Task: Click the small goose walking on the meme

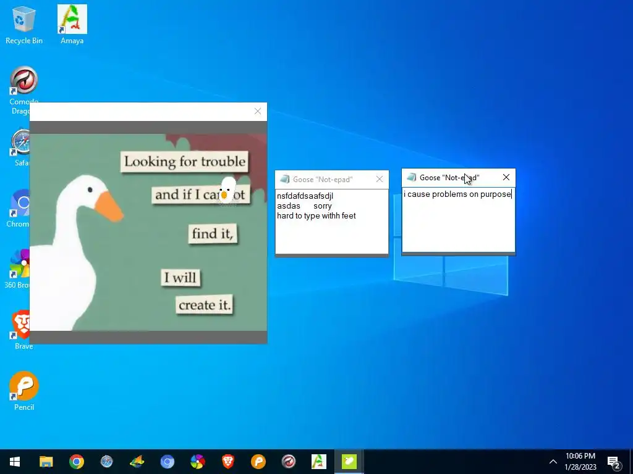Action: click(227, 191)
